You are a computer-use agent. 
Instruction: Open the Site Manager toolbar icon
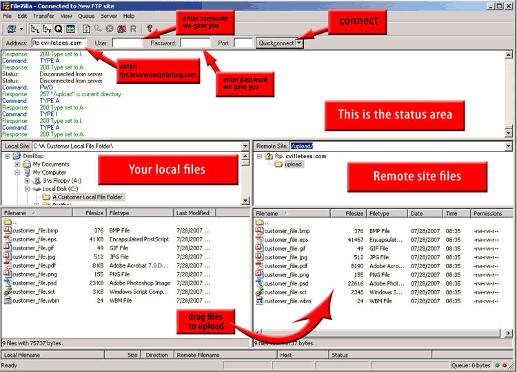12,29
